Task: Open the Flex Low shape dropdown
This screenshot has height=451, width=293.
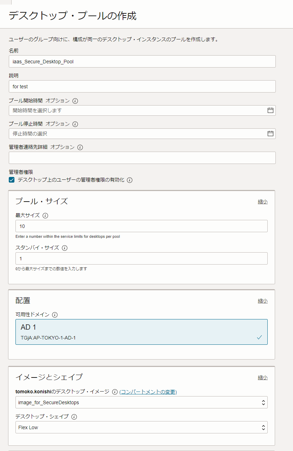Action: [141, 427]
